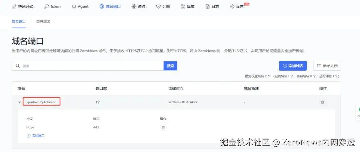Open the 集成 integration menu item
The height and width of the screenshot is (152, 360).
click(188, 6)
